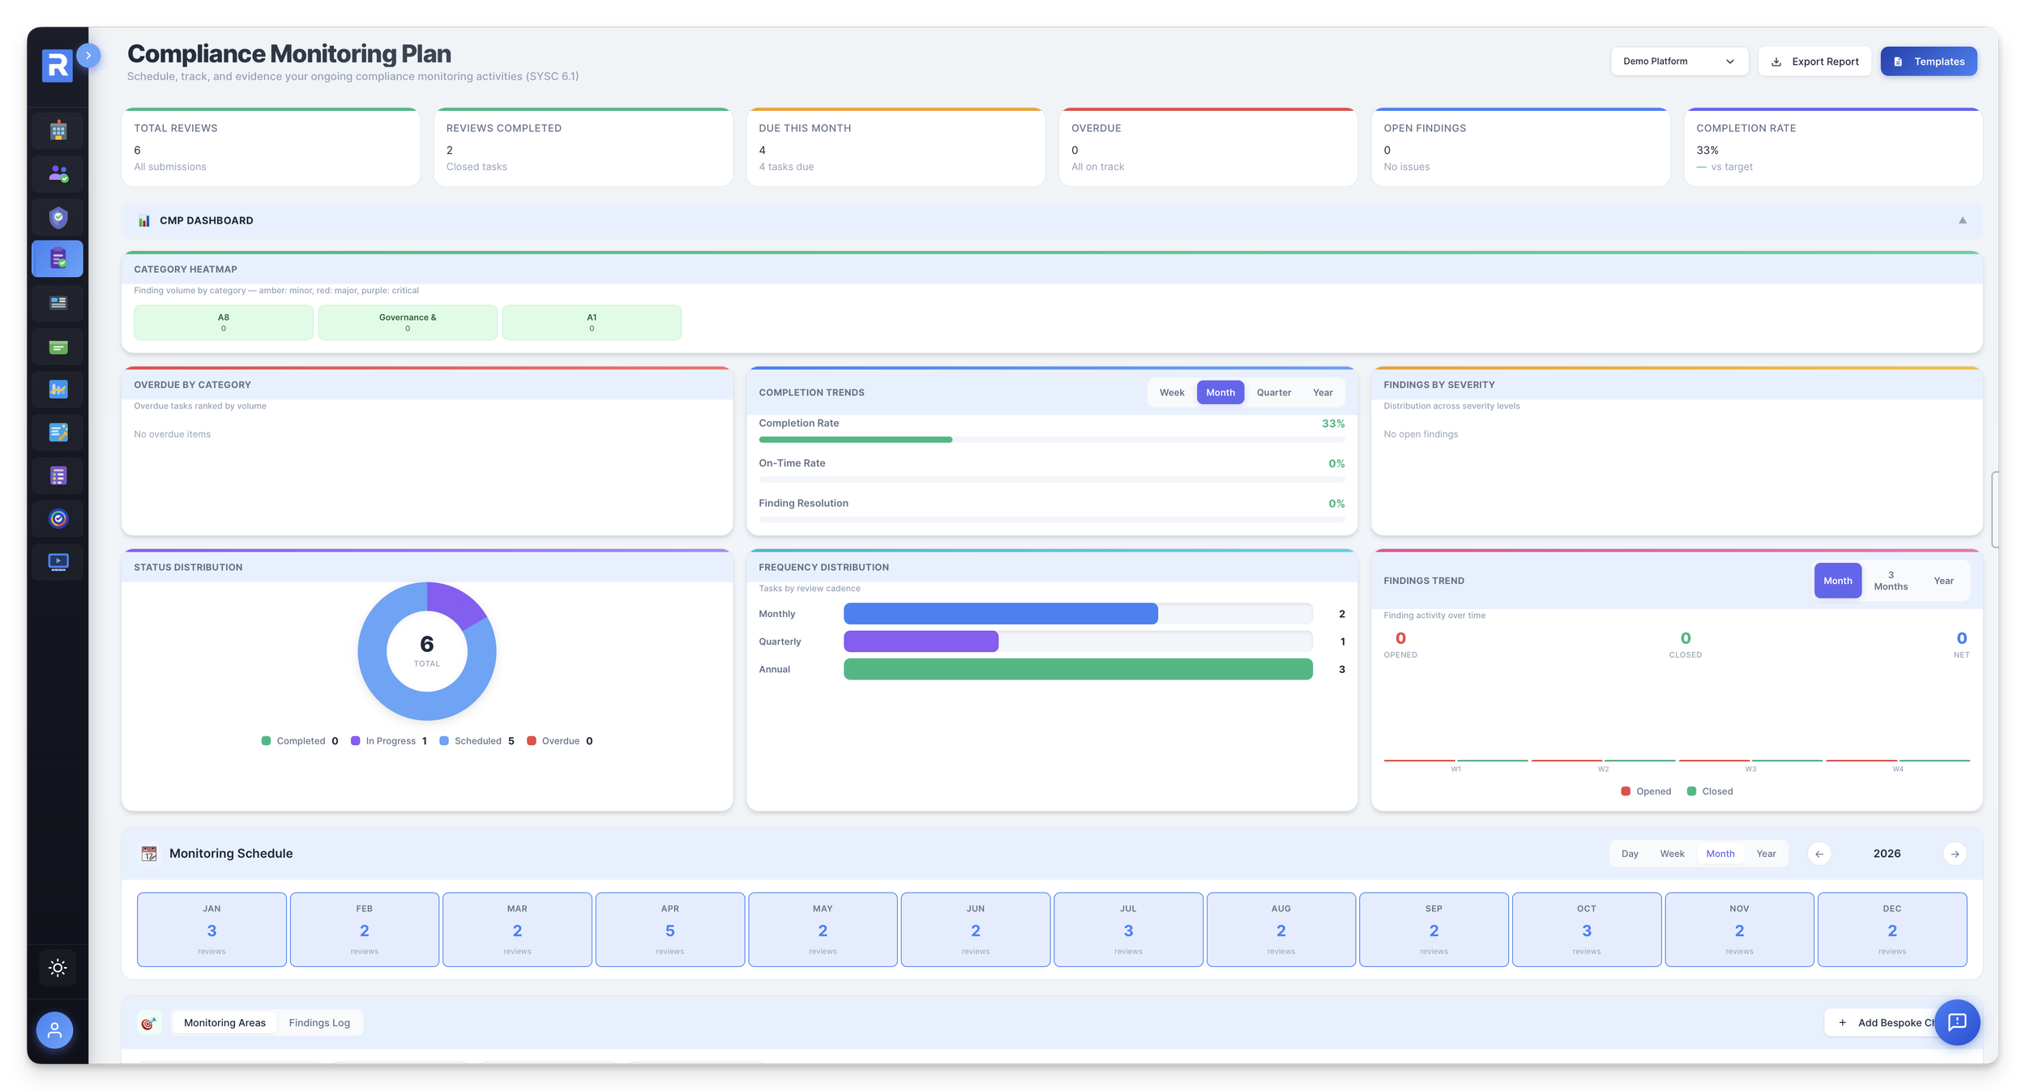This screenshot has width=2026, height=1091.
Task: Open the Demo Platform dropdown
Action: pos(1678,62)
